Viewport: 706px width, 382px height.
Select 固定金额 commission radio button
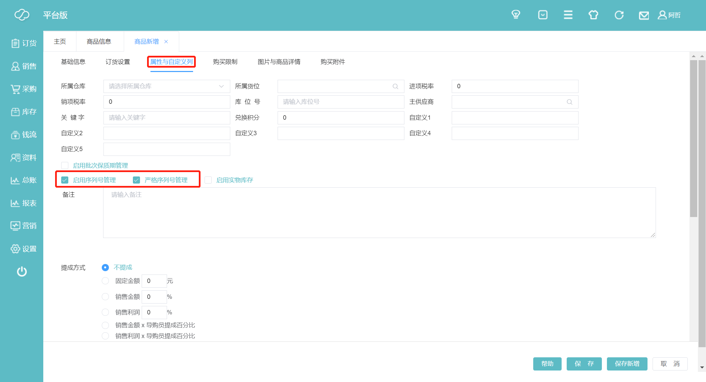pos(105,281)
